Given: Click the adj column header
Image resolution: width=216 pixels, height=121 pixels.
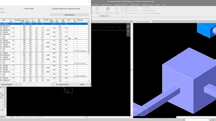Looking at the screenshot, I should (x=71, y=21).
